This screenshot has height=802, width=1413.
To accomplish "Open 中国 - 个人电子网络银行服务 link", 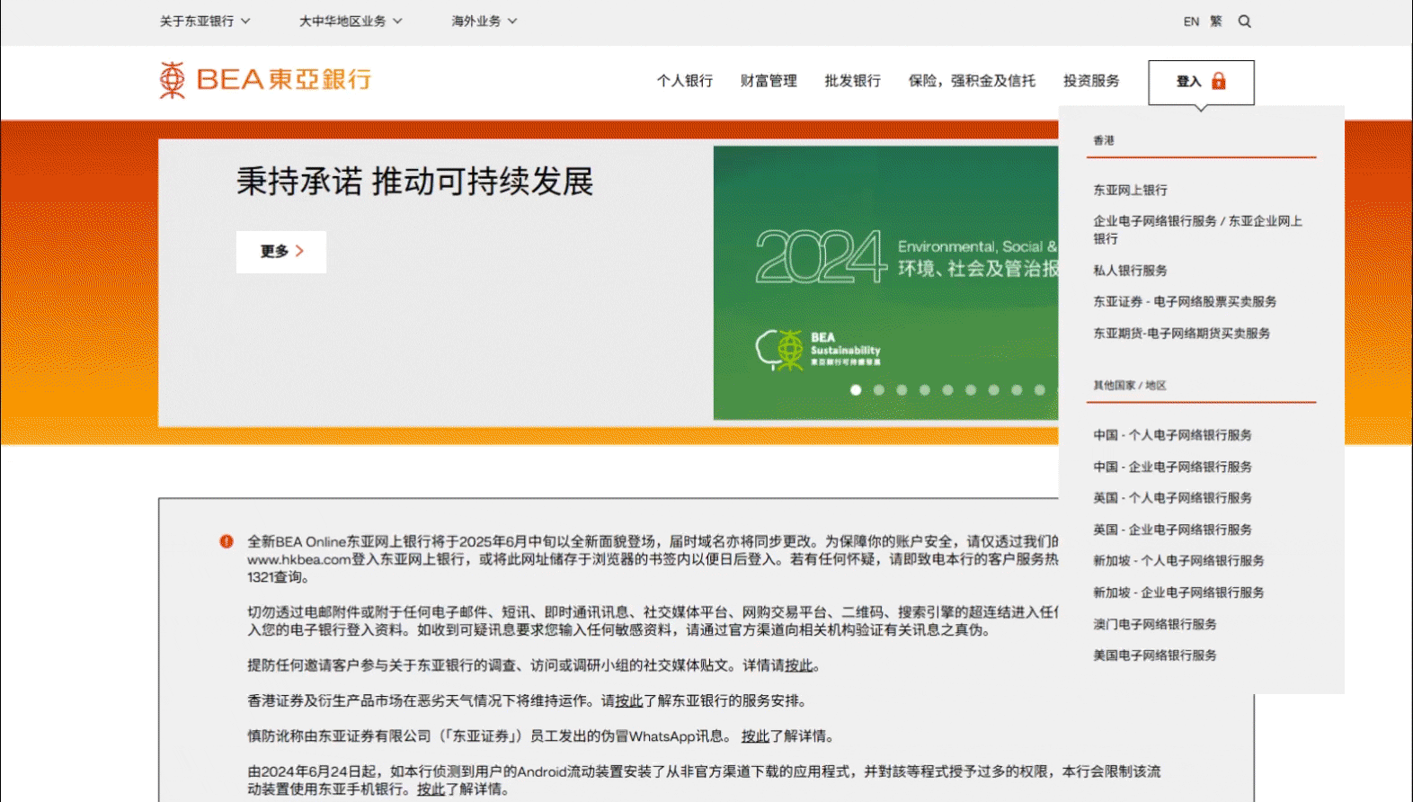I will click(x=1172, y=434).
